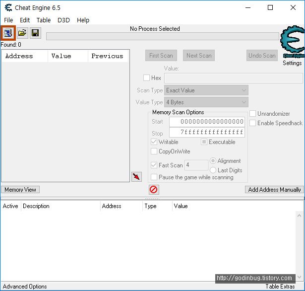Click the red arrow add-to-list icon
This screenshot has height=291, width=305.
(136, 177)
